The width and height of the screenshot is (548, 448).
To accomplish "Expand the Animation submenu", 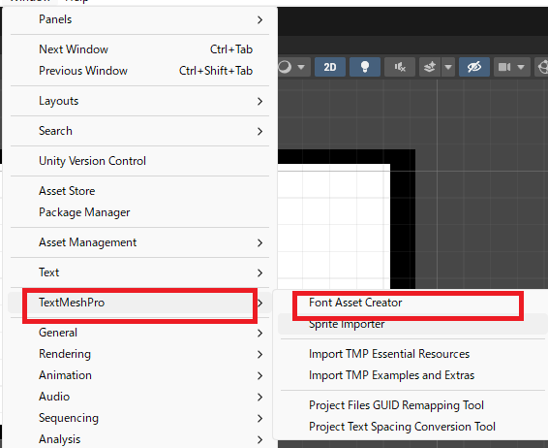I will (139, 375).
